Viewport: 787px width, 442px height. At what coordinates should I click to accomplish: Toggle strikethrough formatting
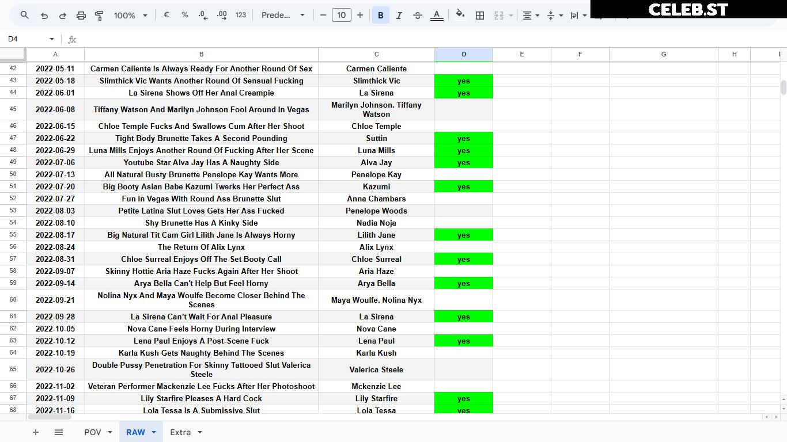(x=418, y=15)
